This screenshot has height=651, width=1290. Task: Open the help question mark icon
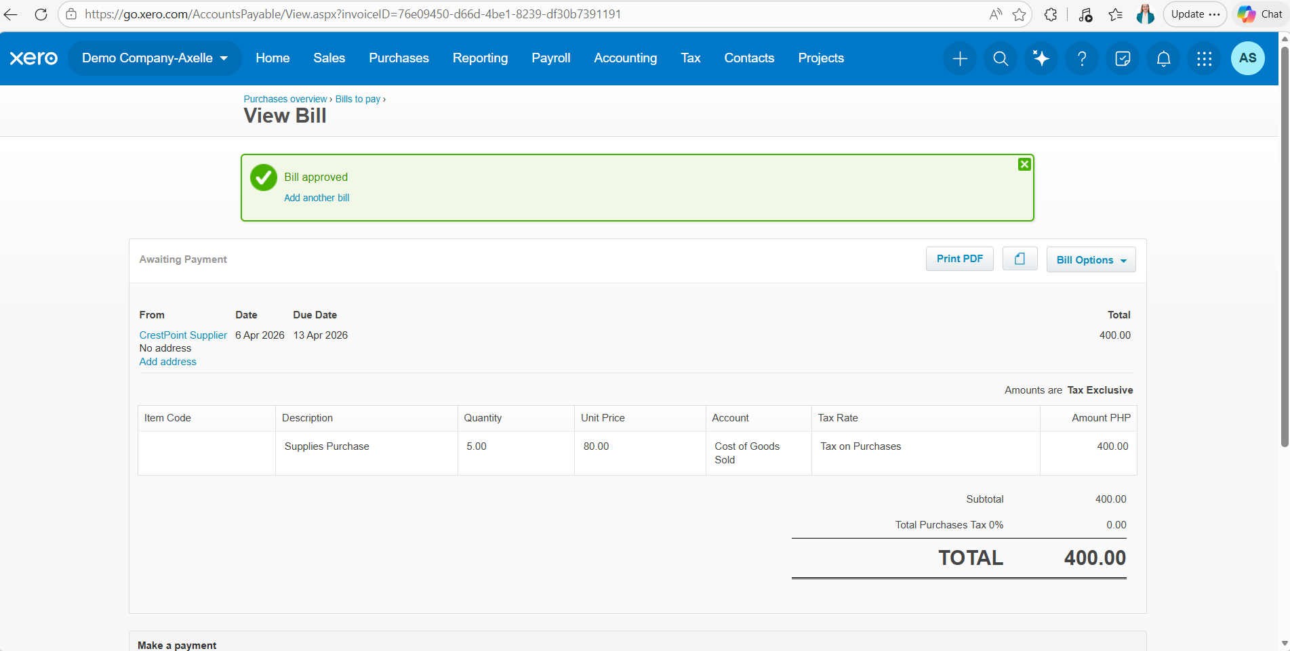click(1082, 58)
